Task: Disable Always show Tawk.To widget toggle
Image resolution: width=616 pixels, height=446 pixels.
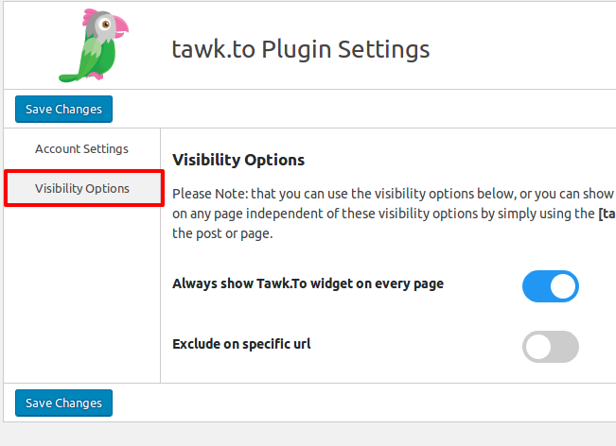Action: 551,286
